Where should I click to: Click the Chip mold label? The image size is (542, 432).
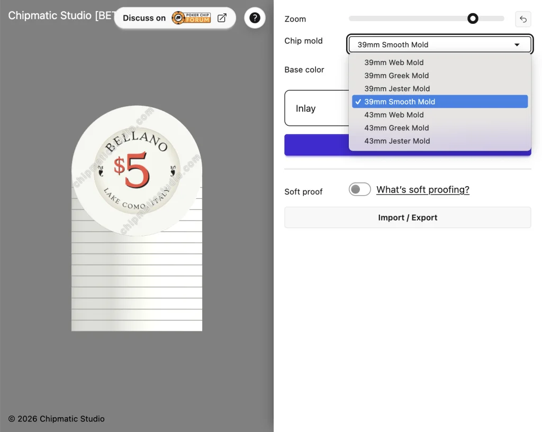303,41
